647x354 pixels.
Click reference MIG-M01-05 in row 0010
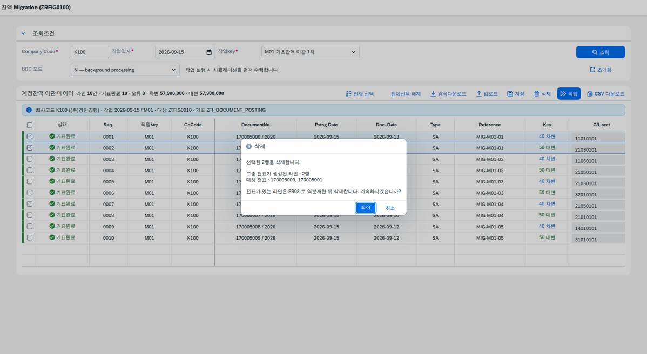pos(490,238)
